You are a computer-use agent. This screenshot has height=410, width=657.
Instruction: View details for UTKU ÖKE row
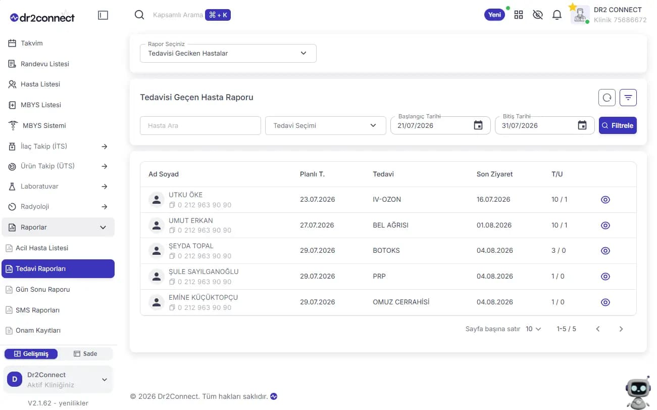pyautogui.click(x=605, y=200)
